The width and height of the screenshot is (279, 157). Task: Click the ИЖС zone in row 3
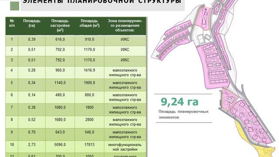(x=125, y=60)
